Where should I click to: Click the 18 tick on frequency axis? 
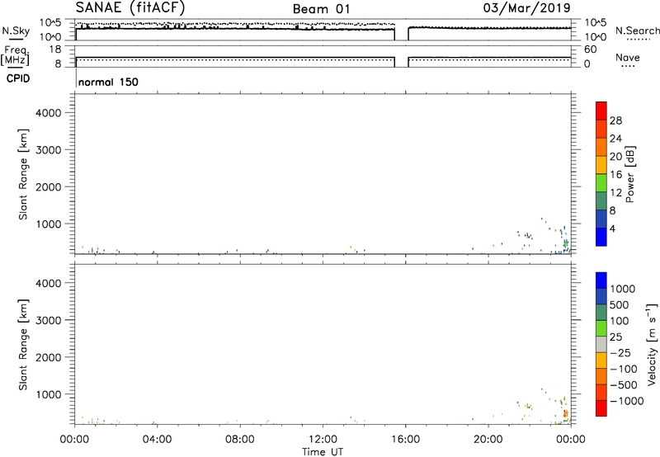click(x=55, y=49)
